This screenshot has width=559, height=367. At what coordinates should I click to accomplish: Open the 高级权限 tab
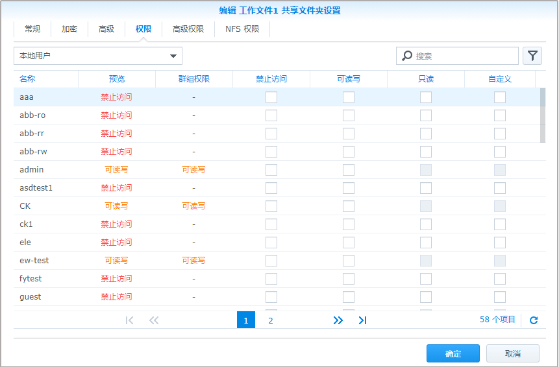[x=188, y=29]
